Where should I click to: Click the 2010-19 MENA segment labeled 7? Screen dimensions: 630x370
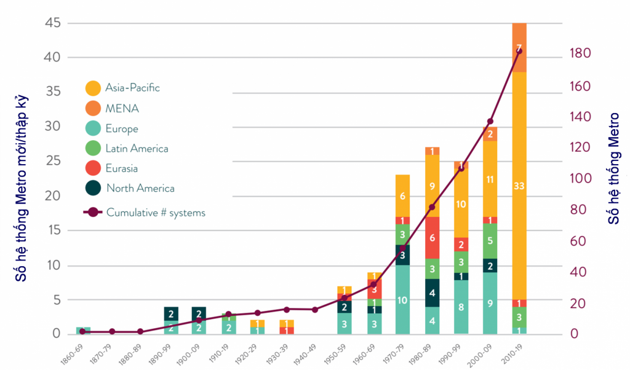pyautogui.click(x=519, y=47)
